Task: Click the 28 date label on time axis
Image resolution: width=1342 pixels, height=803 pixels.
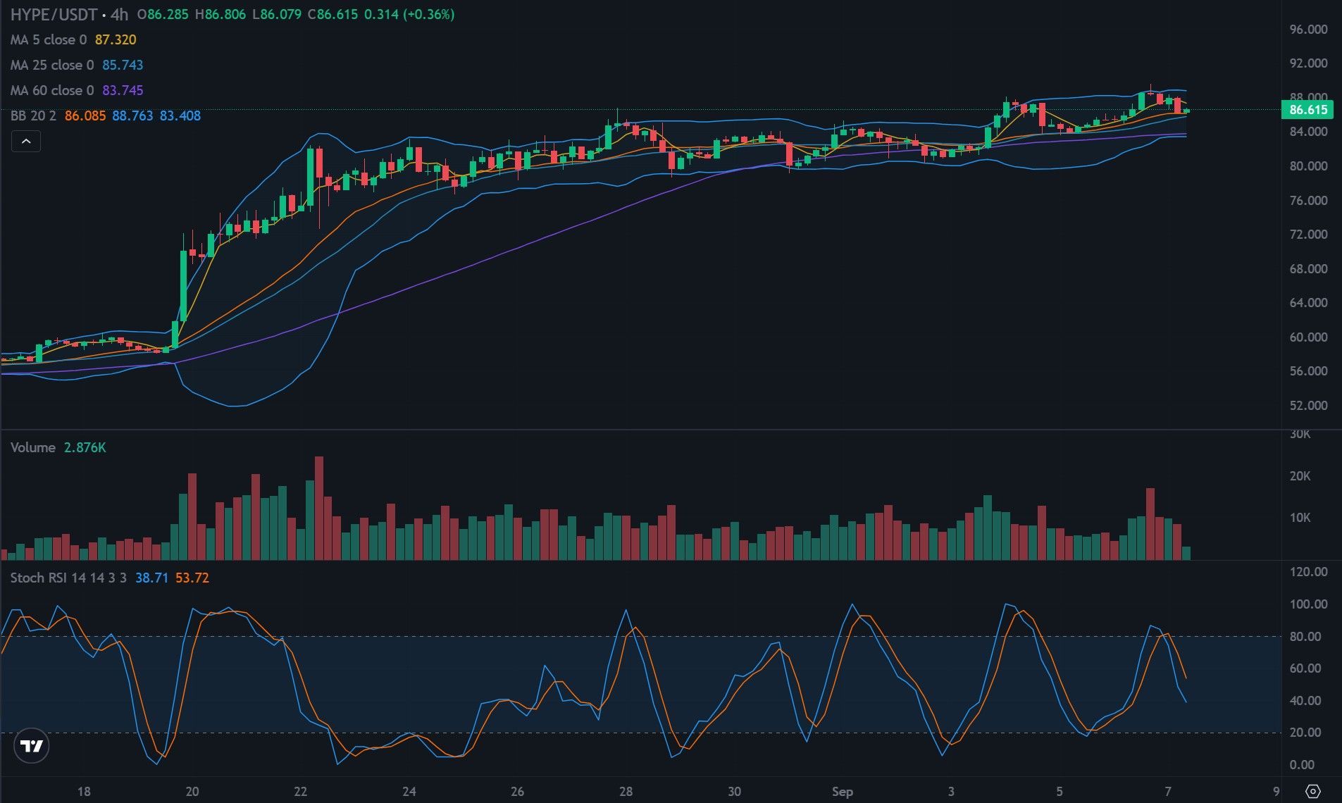Action: (626, 791)
